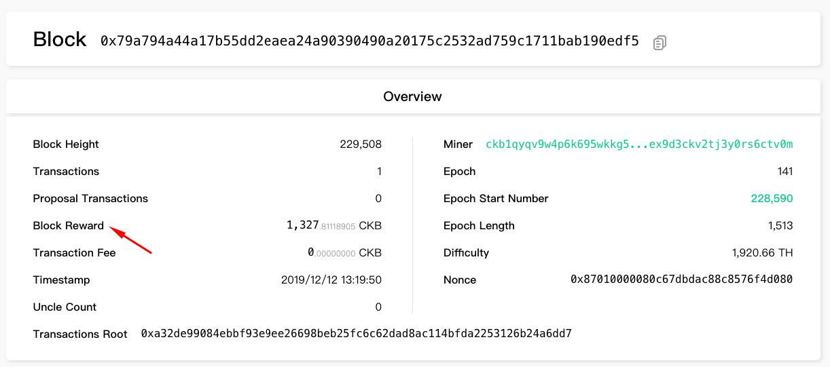The image size is (830, 367).
Task: Select the Overview tab header
Action: [x=412, y=97]
